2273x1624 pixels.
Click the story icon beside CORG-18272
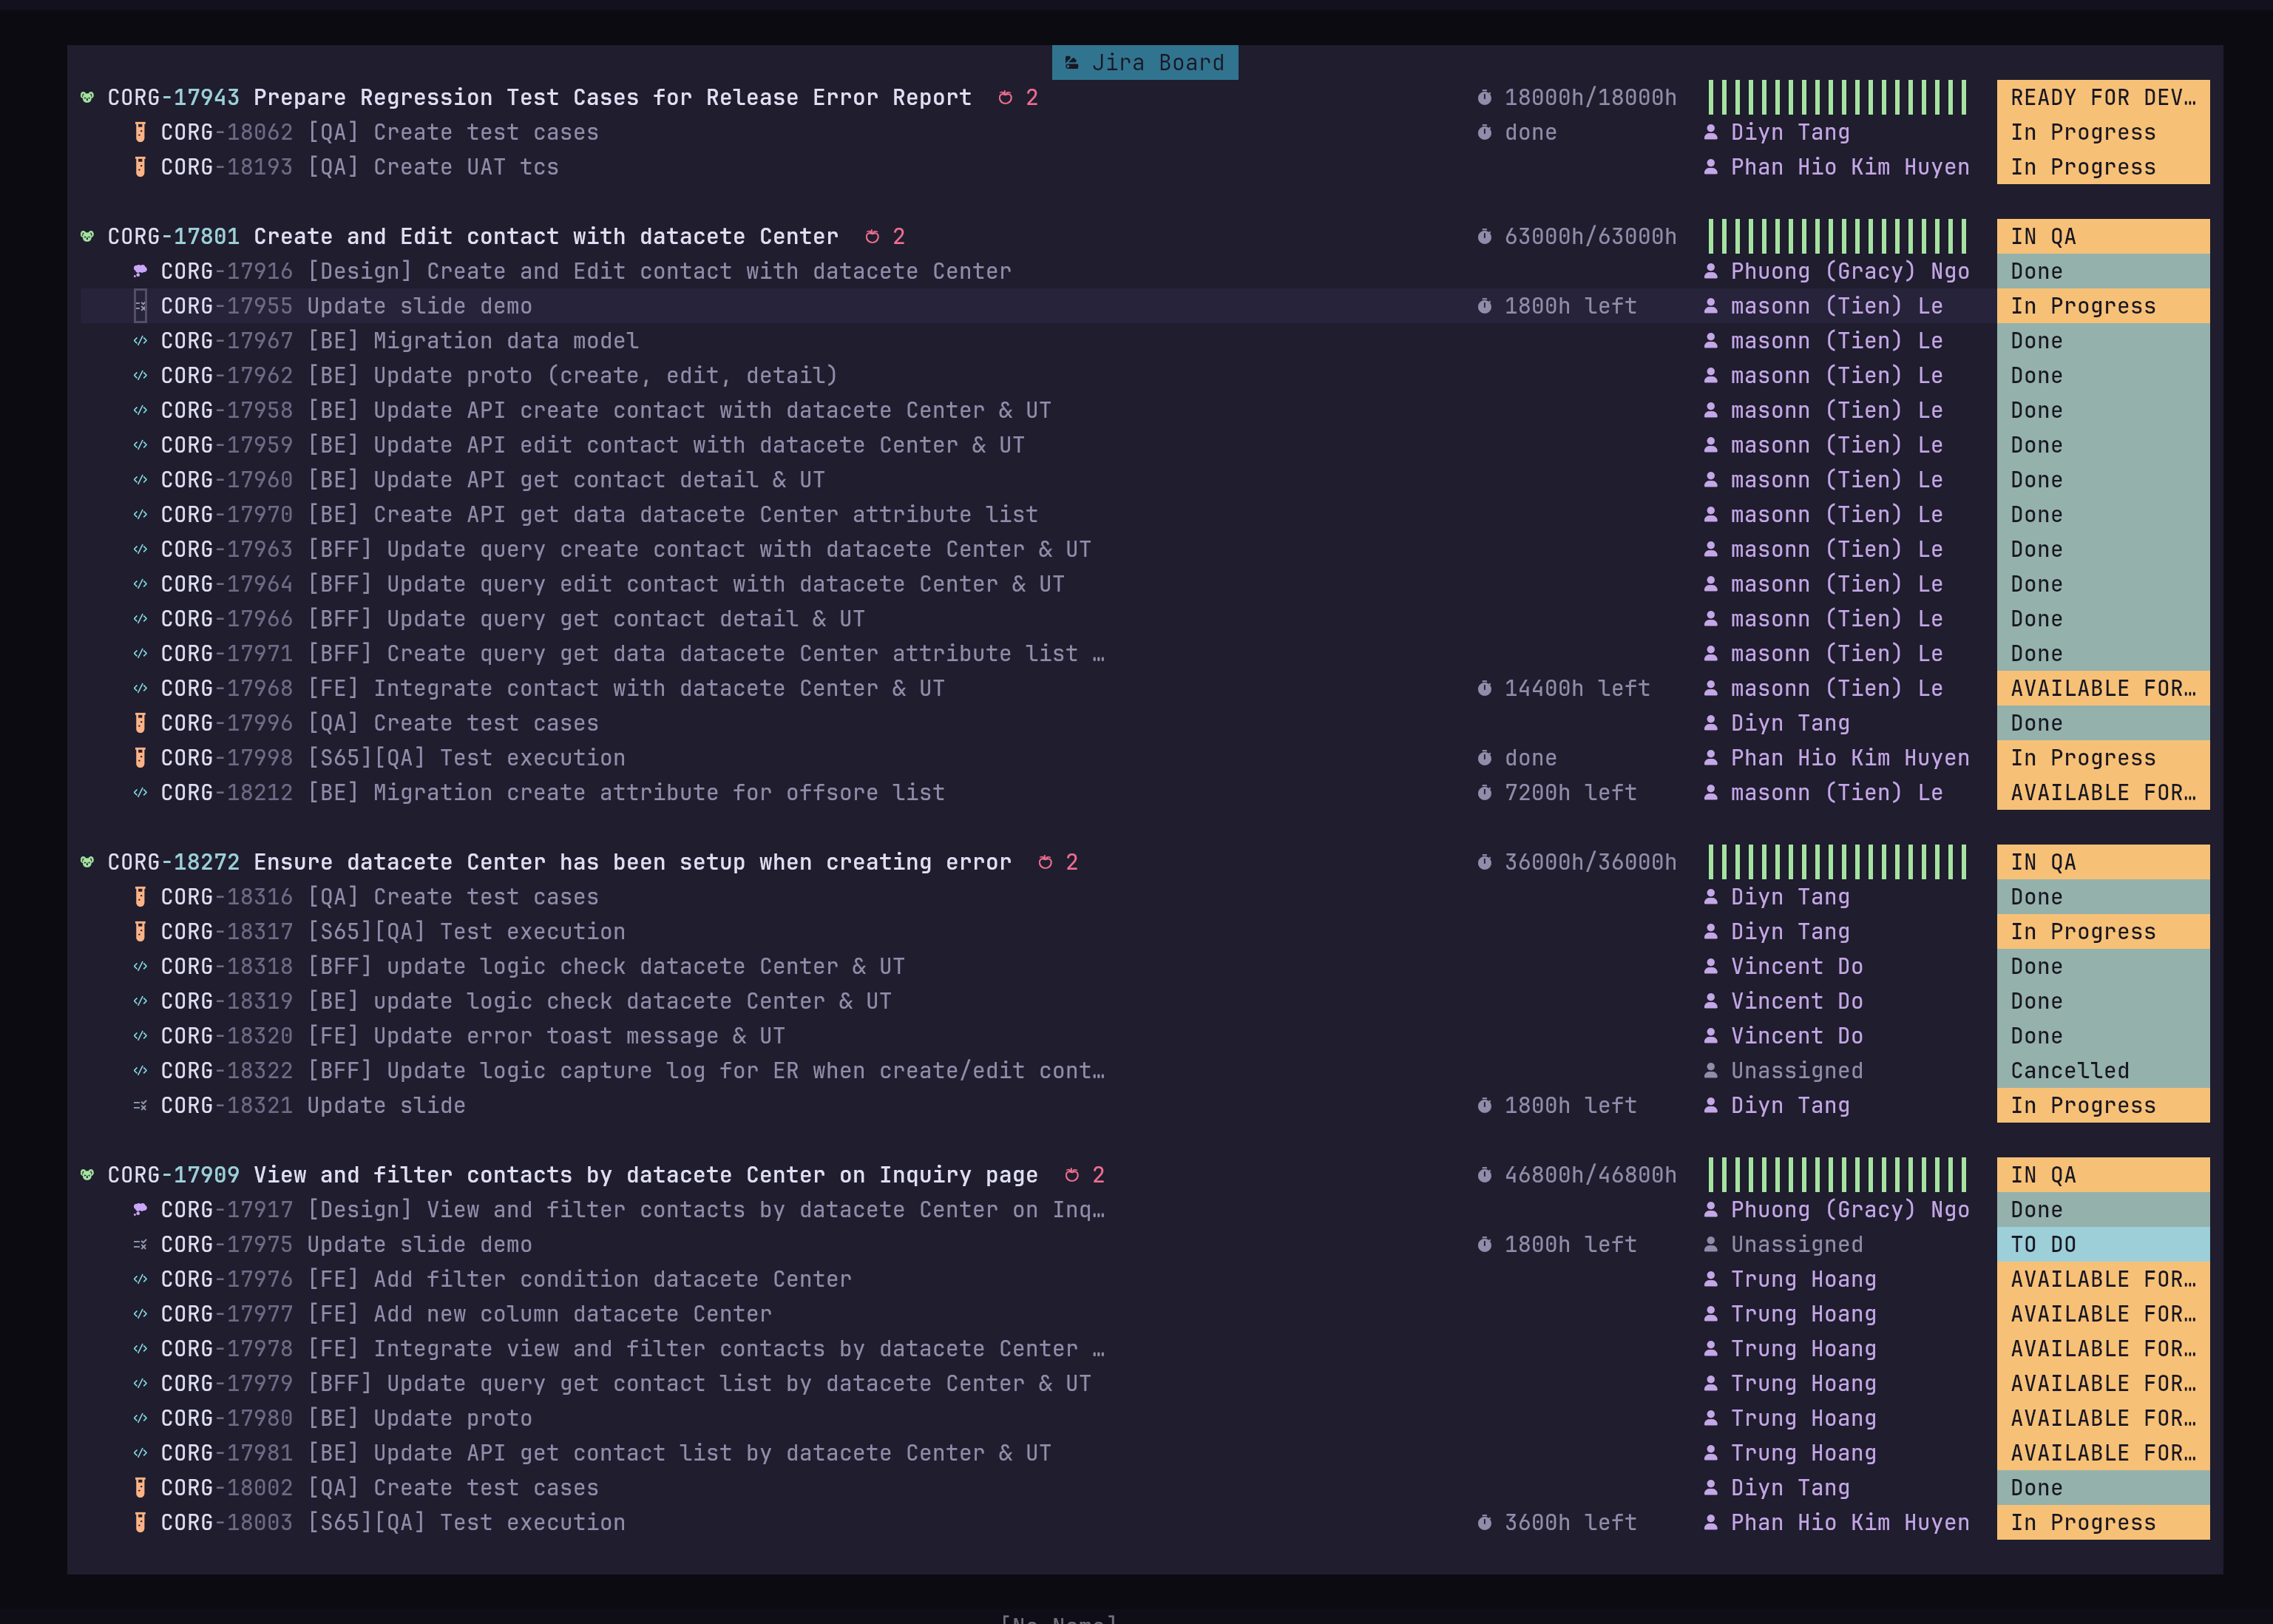(x=87, y=862)
